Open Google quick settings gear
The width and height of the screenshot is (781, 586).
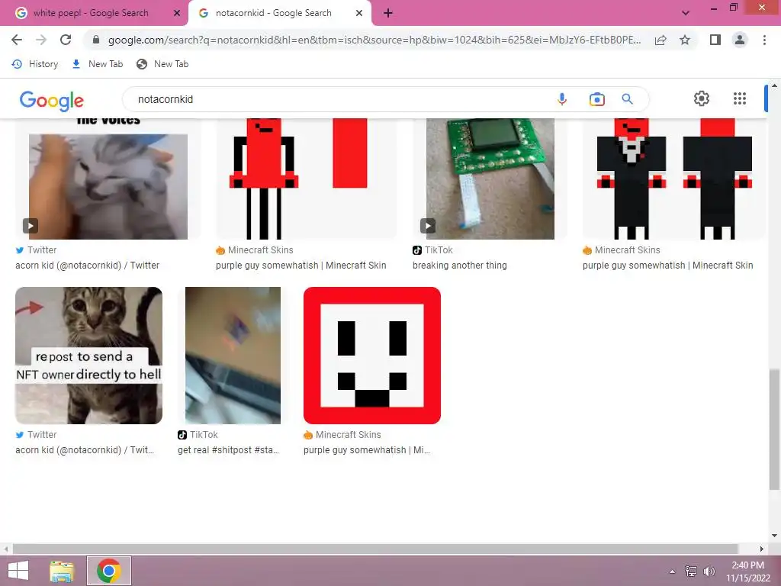tap(702, 98)
